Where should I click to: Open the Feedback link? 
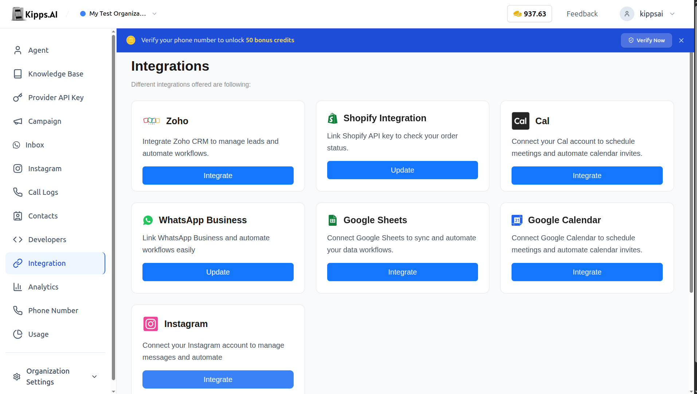582,14
